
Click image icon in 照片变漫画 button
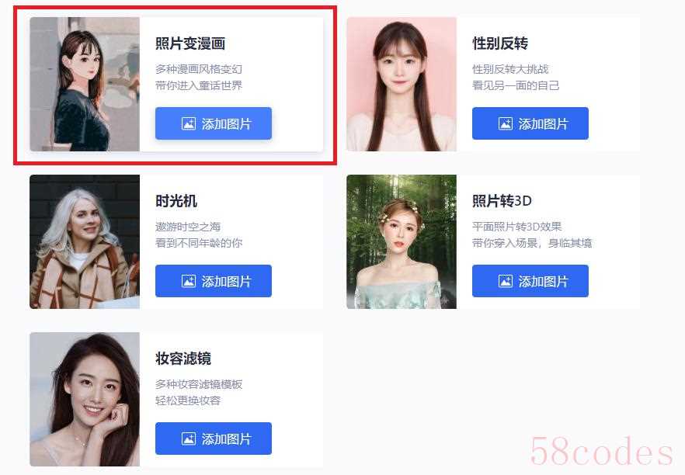point(188,123)
